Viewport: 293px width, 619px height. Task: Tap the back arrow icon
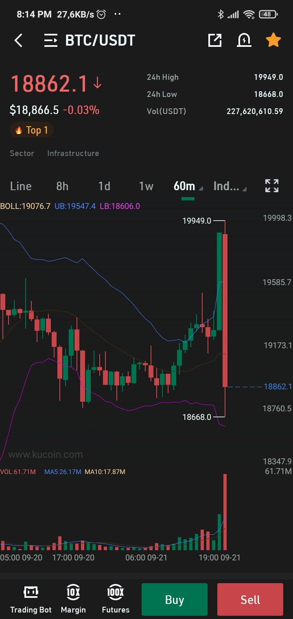coord(18,40)
